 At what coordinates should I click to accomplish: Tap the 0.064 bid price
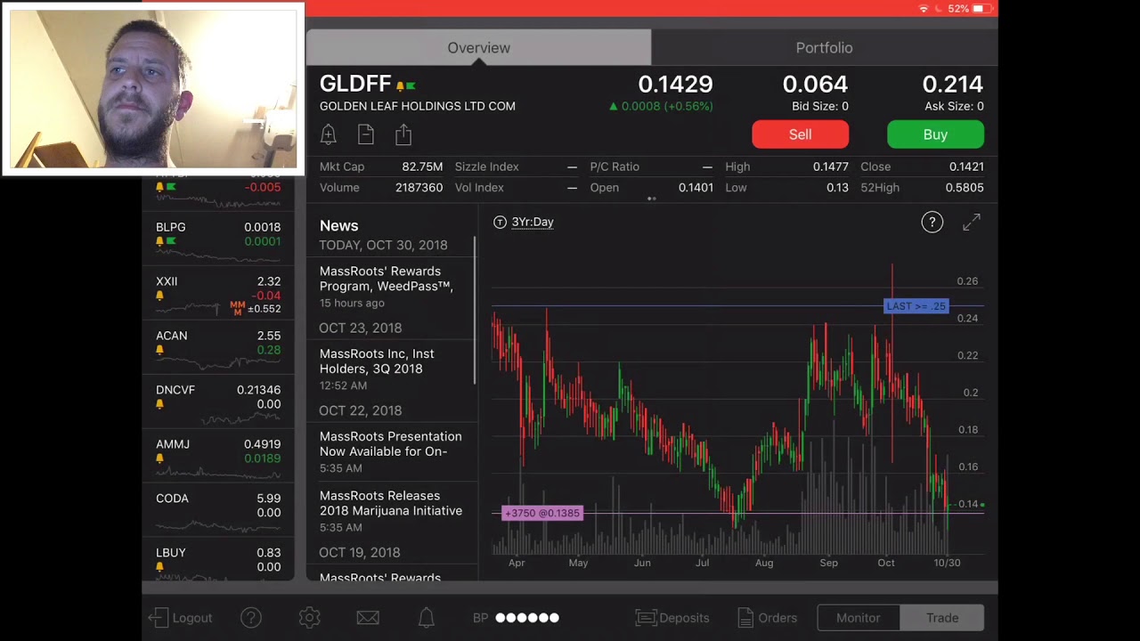pos(815,85)
